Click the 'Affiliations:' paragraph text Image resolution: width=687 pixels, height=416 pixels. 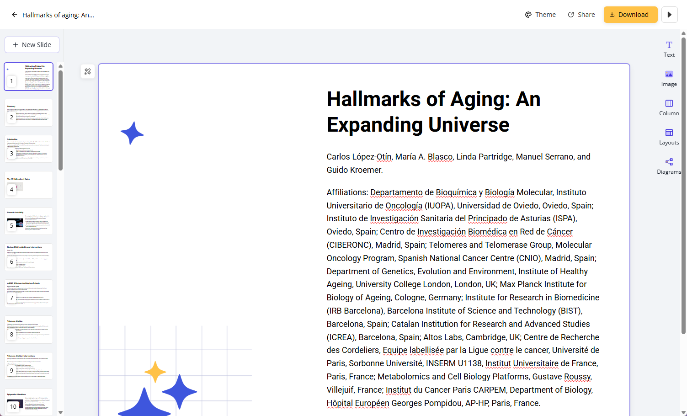[x=463, y=298]
